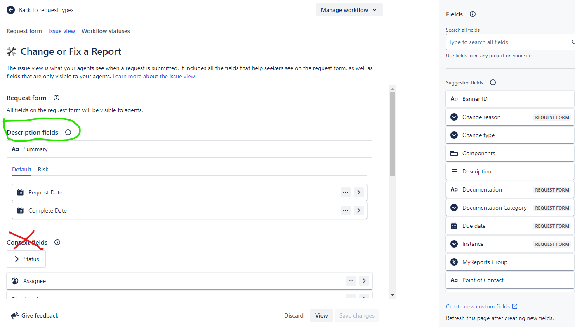Click the person icon on the Assignee field
This screenshot has width=575, height=327.
15,280
